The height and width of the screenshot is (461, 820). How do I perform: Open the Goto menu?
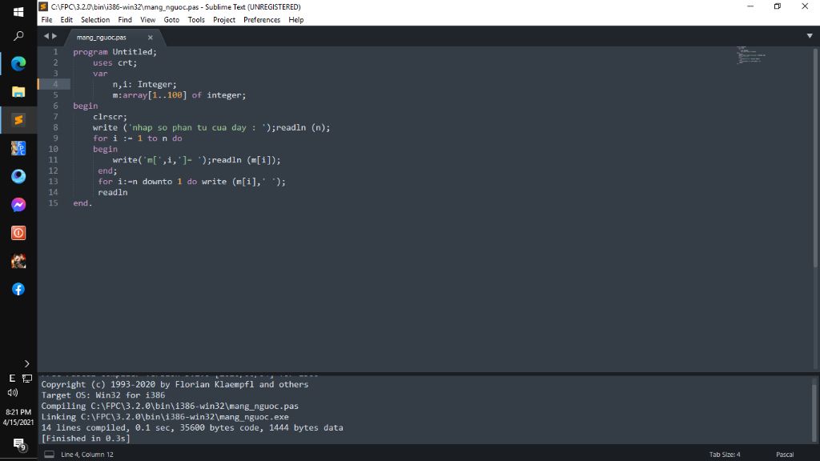[171, 20]
